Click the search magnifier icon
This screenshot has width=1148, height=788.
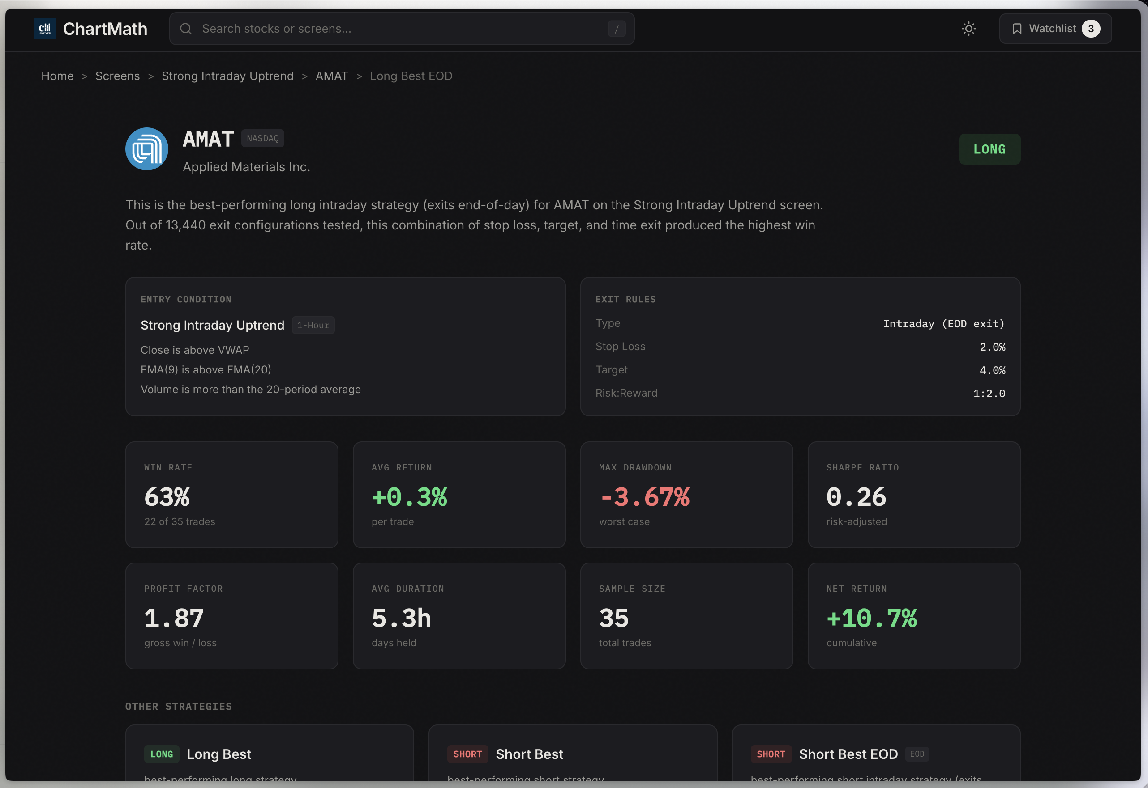[x=185, y=28]
